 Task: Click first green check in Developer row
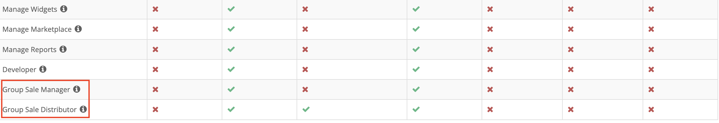coord(231,69)
